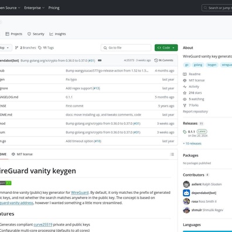Select the golang topic tag
Viewport: 232px width, 232px height.
198,65
